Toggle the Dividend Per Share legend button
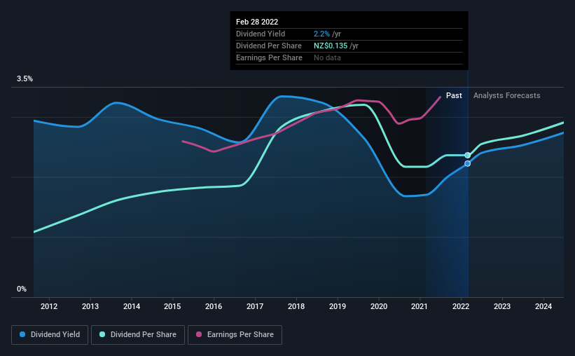This screenshot has height=356, width=575. [138, 335]
